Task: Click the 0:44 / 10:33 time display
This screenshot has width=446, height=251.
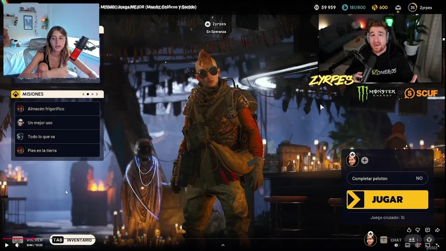Action: (x=34, y=245)
